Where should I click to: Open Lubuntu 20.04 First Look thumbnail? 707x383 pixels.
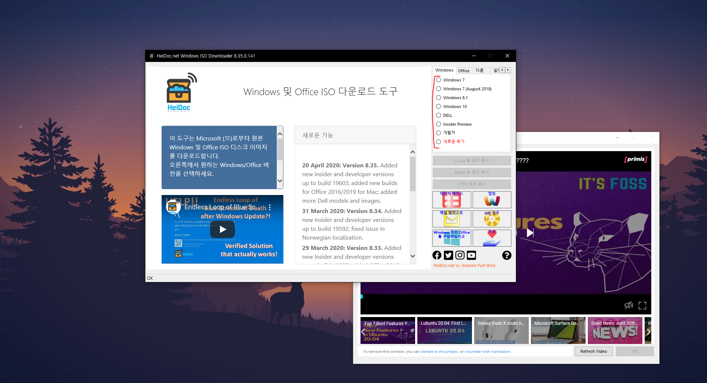(x=445, y=331)
